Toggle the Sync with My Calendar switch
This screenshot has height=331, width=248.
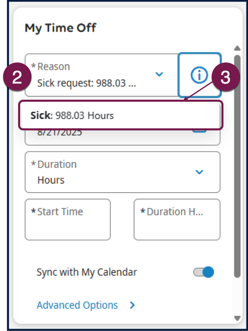204,272
